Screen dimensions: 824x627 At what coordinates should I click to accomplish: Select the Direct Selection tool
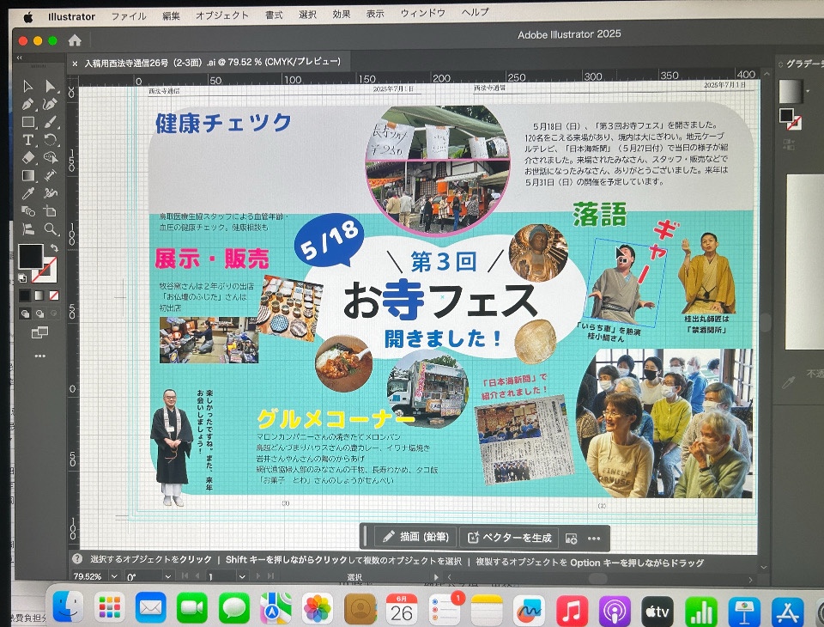[50, 86]
